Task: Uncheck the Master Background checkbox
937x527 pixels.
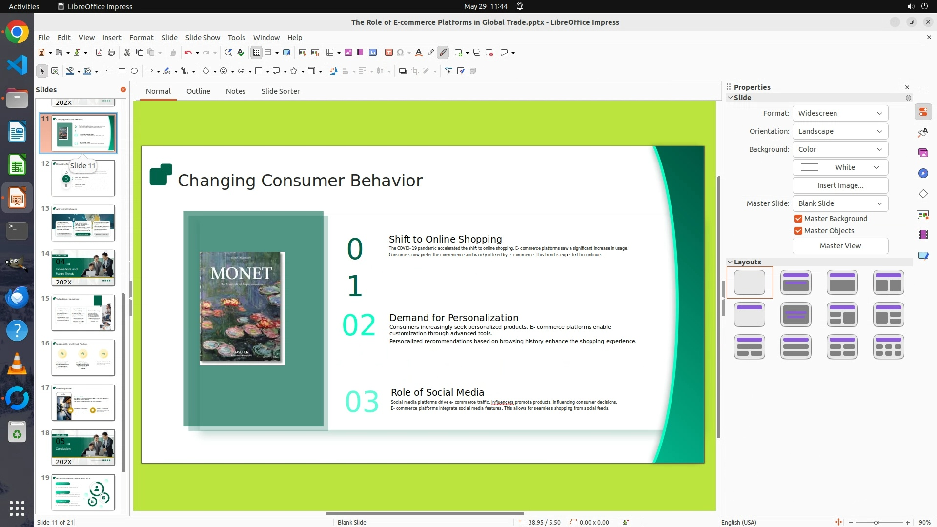Action: (x=798, y=219)
